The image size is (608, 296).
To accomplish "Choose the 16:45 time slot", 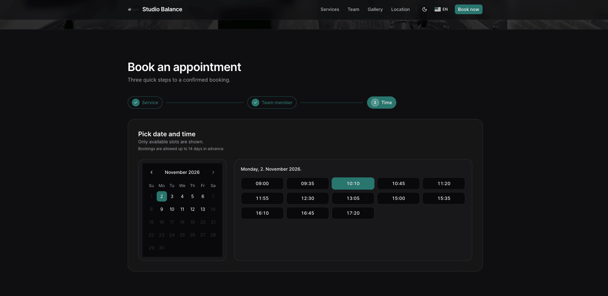I will pos(308,213).
